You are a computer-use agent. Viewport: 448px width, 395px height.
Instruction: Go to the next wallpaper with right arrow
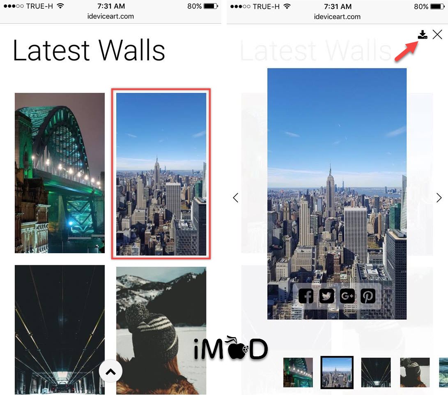point(439,198)
